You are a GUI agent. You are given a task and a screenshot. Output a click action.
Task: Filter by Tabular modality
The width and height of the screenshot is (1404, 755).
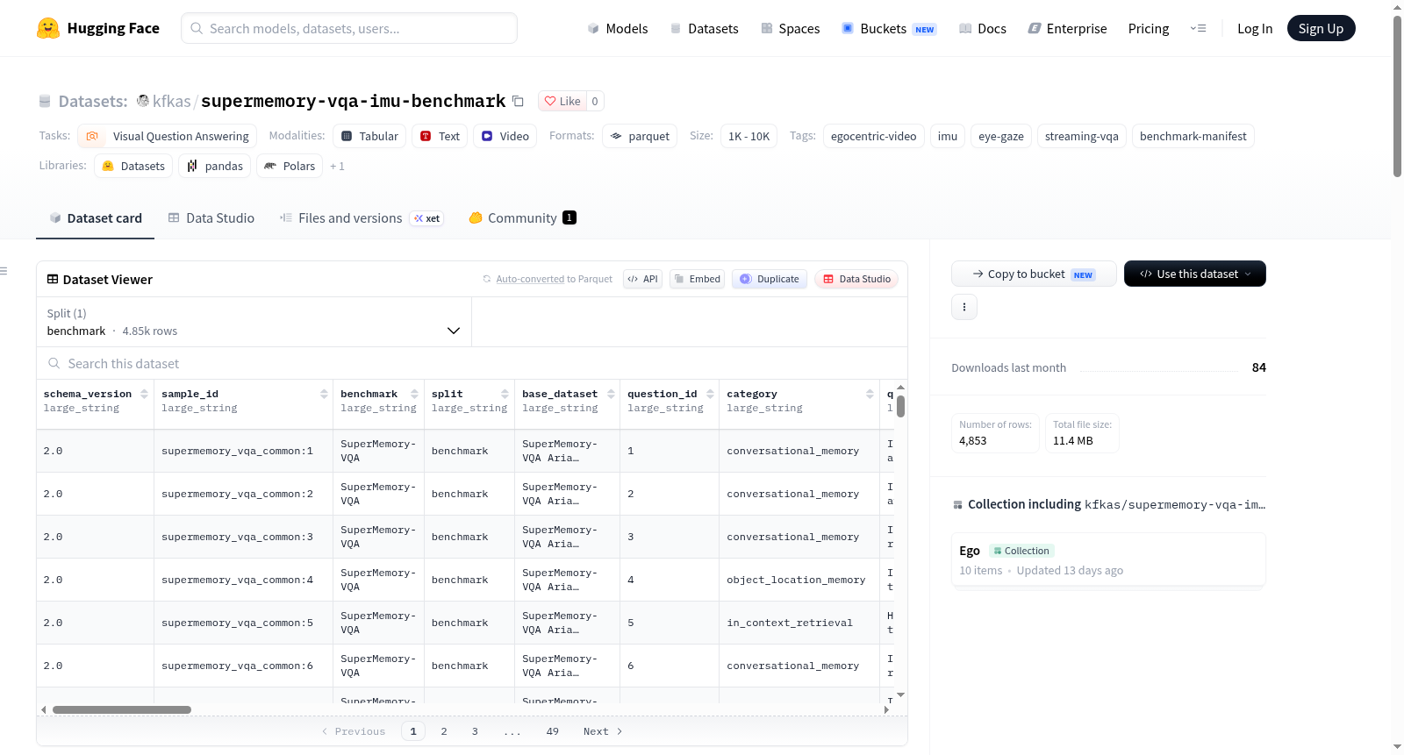coord(369,136)
